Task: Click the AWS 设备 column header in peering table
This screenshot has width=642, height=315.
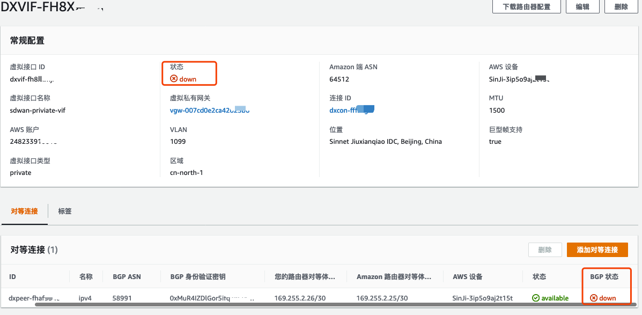Action: click(468, 276)
